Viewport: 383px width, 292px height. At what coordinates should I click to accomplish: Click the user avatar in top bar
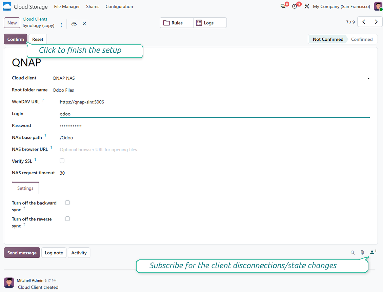pos(378,6)
